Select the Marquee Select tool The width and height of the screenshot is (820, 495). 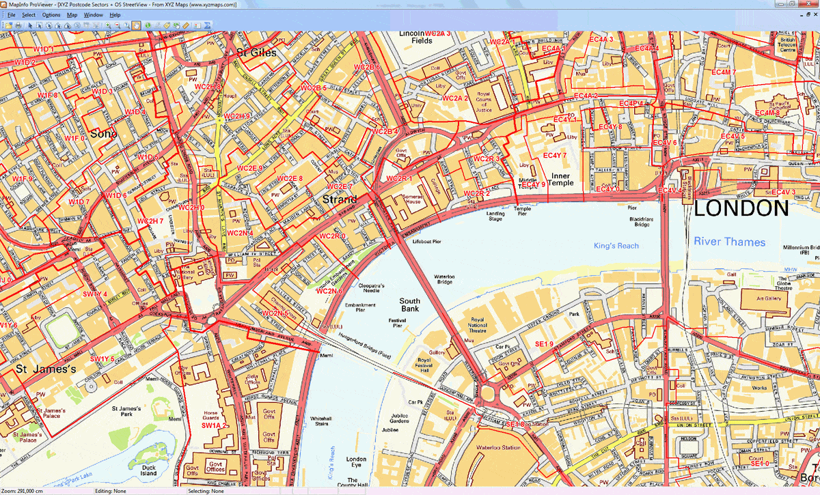(x=38, y=25)
